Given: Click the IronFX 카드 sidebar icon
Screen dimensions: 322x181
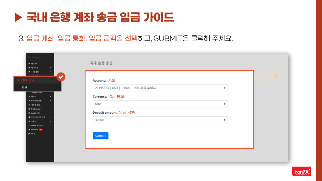Looking at the screenshot, I should tap(29, 113).
